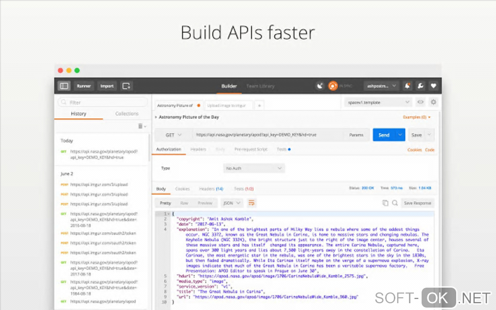Screen dimensions: 496x310
Task: Open the No Auth type dropdown
Action: (254, 168)
